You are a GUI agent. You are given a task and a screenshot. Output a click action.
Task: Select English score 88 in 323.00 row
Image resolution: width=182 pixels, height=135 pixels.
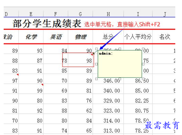pos(56,109)
